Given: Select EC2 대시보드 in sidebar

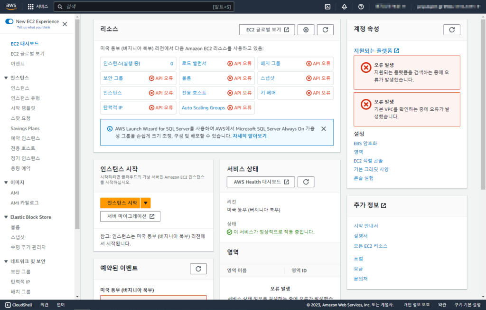Looking at the screenshot, I should click(25, 44).
